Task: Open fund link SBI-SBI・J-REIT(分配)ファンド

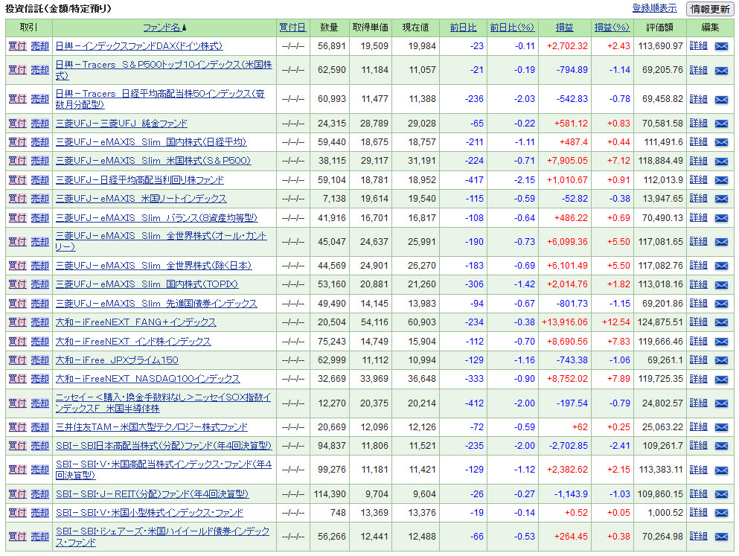Action: (153, 493)
